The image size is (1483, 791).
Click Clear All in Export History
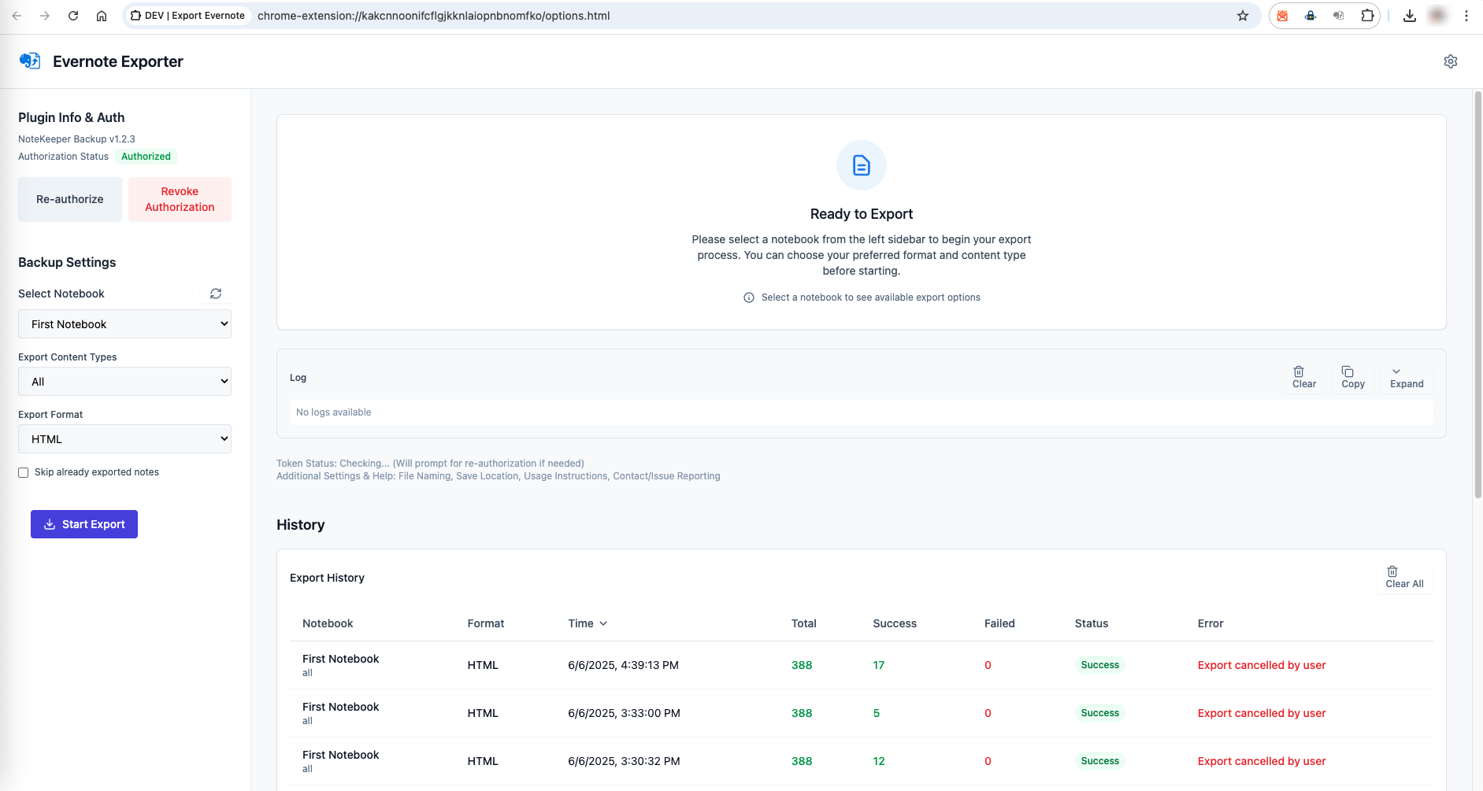coord(1404,577)
